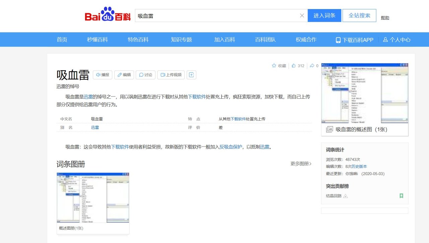Follow the 反吸血保护 link
Screen dimensions: 429x243
(231, 147)
